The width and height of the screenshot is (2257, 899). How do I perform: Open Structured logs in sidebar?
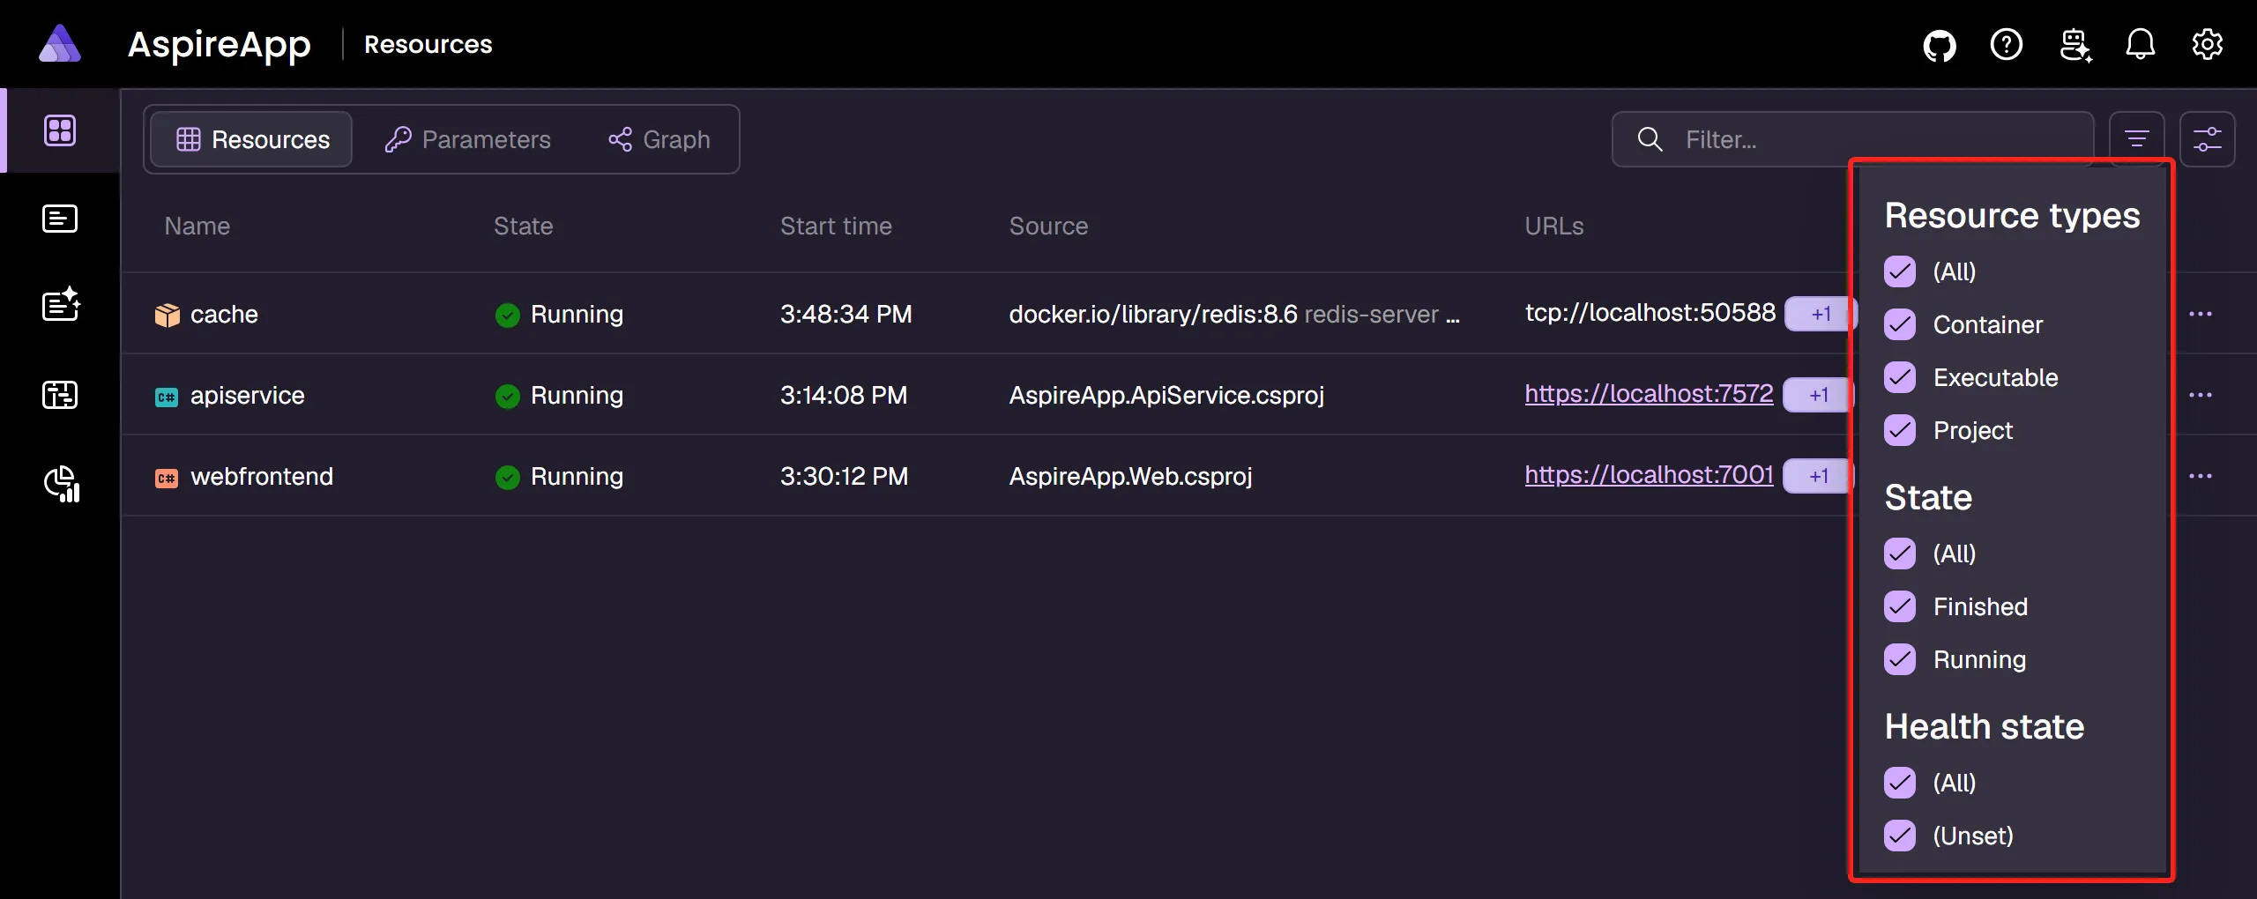point(61,305)
